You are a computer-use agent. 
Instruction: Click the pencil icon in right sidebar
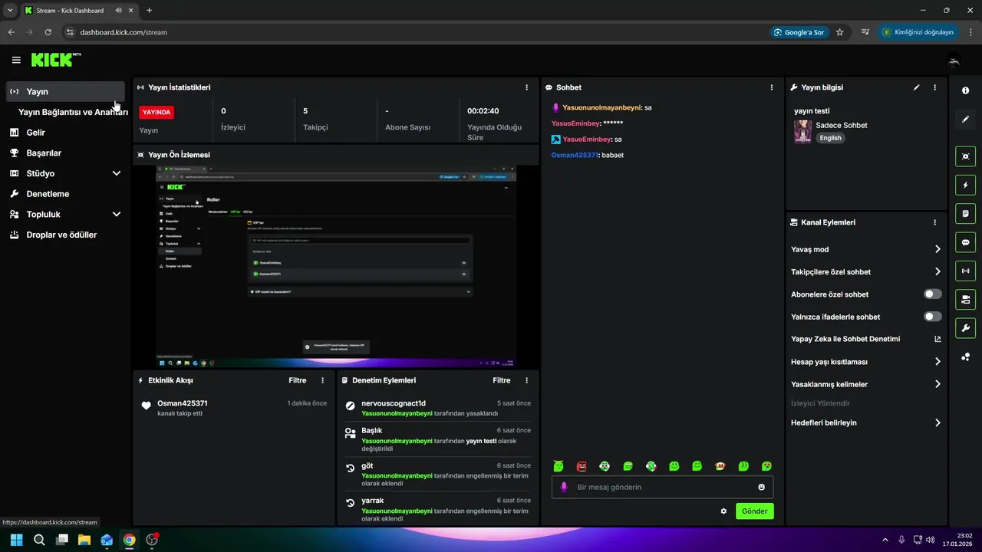click(965, 119)
